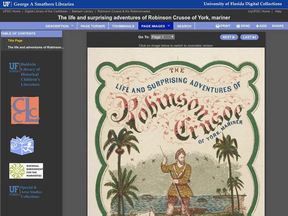Expand the PAGE IMAGES tab dropdown arrow
The width and height of the screenshot is (288, 216).
[169, 26]
